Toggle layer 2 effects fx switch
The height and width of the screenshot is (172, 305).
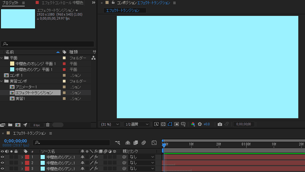(96, 163)
